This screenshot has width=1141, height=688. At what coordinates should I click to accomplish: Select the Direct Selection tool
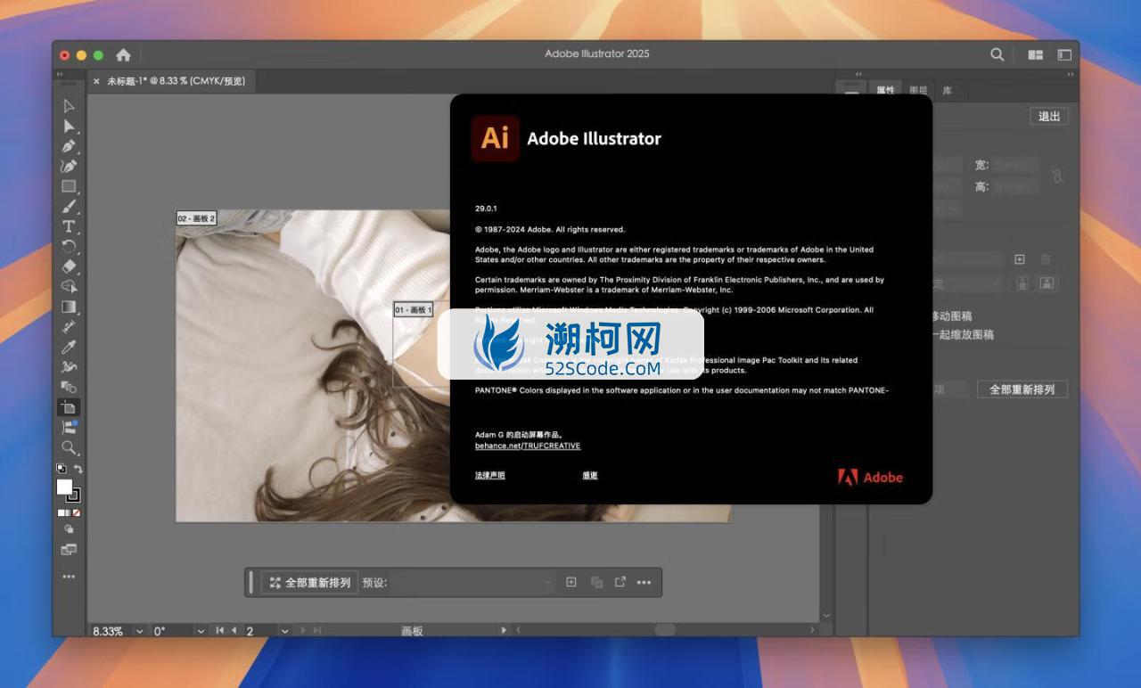(69, 126)
